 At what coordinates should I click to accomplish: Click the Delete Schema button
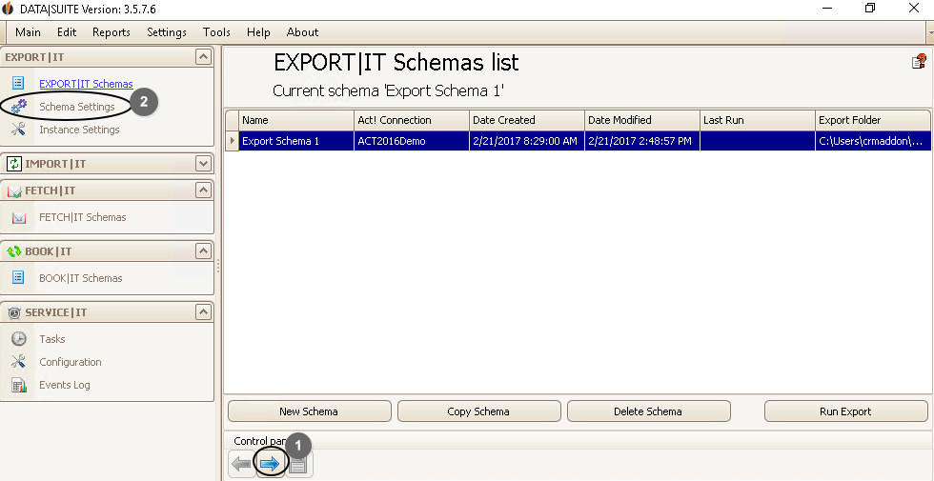(649, 411)
